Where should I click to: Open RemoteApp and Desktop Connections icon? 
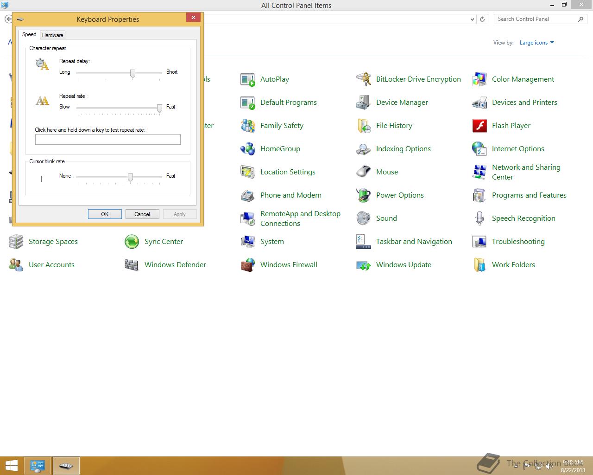point(248,218)
